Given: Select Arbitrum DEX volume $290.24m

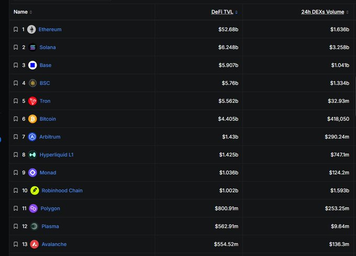Looking at the screenshot, I should (337, 137).
